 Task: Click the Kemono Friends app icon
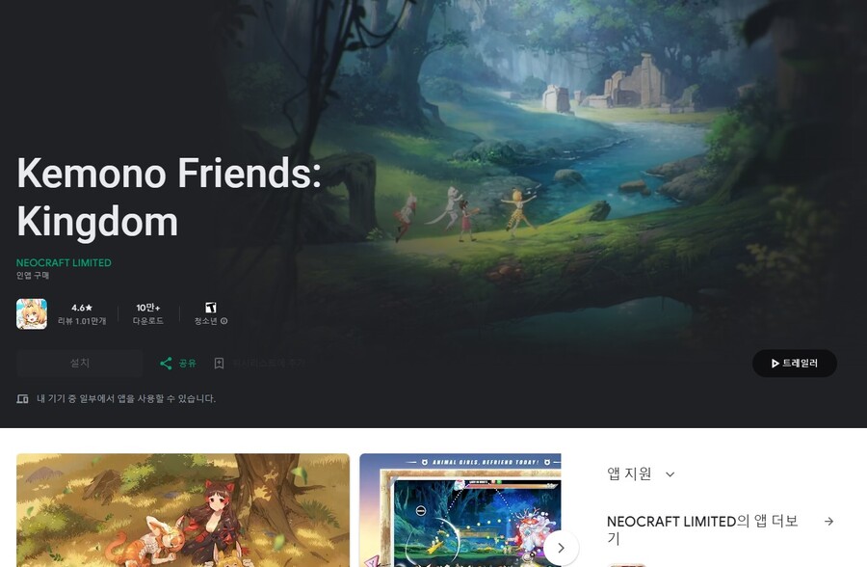pos(32,314)
